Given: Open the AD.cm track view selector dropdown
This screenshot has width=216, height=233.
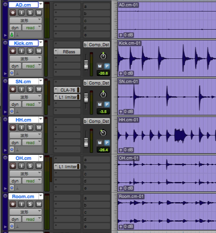Looking at the screenshot, I should tap(26, 20).
